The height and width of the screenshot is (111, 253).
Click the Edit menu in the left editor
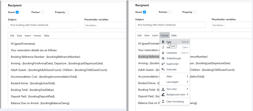click(12, 36)
